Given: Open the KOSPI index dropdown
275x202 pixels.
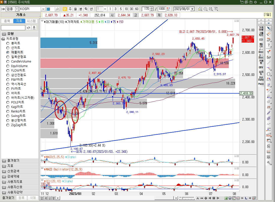Looking at the screenshot, I should point(43,9).
